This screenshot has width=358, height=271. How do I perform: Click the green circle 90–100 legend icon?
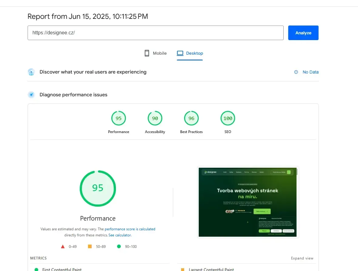point(119,246)
